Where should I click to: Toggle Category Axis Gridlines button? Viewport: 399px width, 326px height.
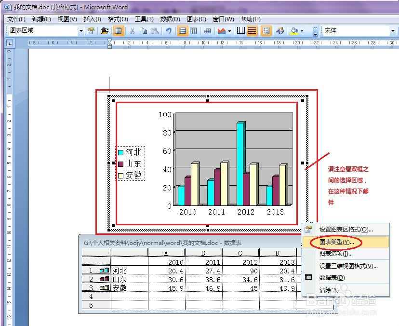pos(241,31)
